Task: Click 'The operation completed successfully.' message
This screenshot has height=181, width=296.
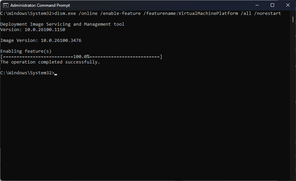Action: tap(50, 62)
